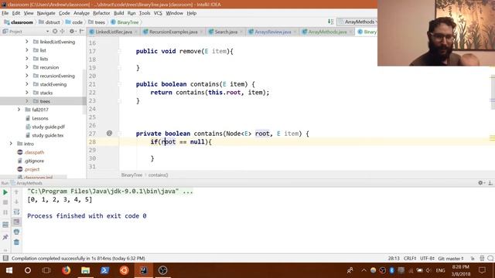Image resolution: width=495 pixels, height=278 pixels.
Task: Click the down-arrow stack trace icon
Action: pos(16,202)
